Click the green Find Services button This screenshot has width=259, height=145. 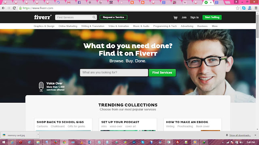(x=162, y=72)
